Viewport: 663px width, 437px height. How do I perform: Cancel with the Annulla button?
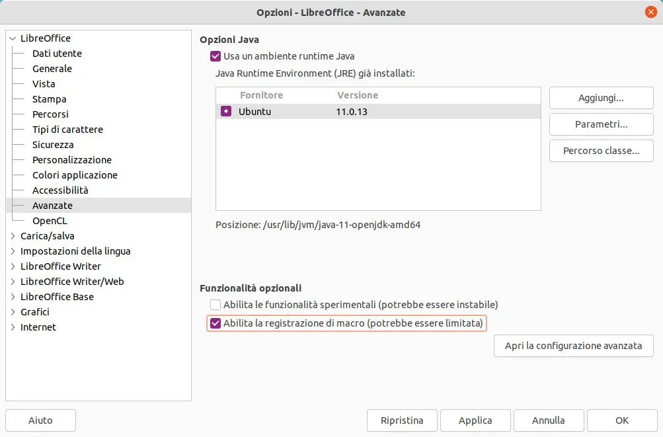pos(549,420)
